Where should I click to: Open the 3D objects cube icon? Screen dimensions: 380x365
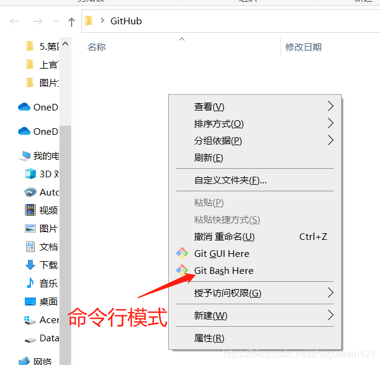click(30, 174)
